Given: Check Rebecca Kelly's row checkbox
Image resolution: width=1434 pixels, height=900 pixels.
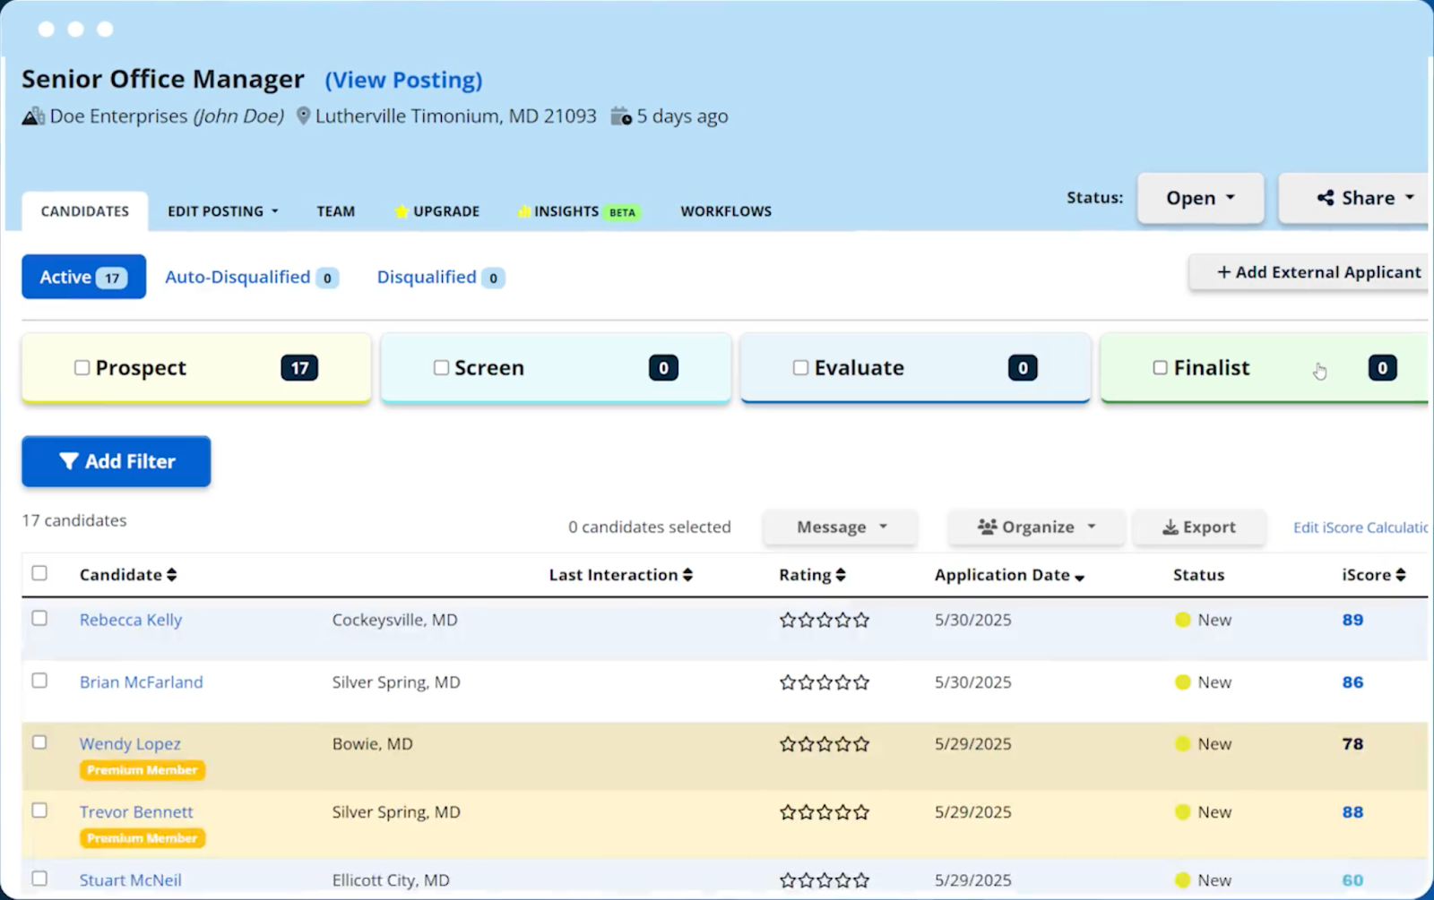Looking at the screenshot, I should point(39,619).
